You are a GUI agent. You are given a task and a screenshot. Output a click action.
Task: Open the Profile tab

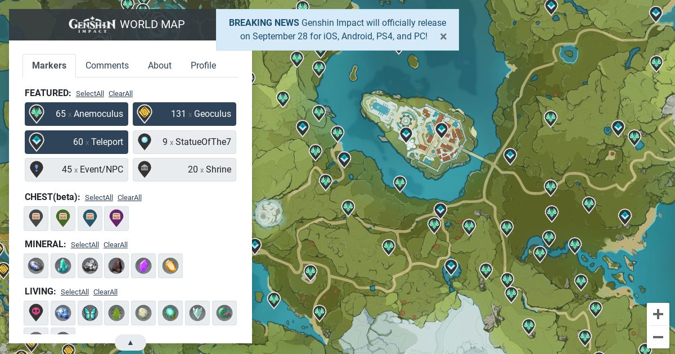coord(203,66)
